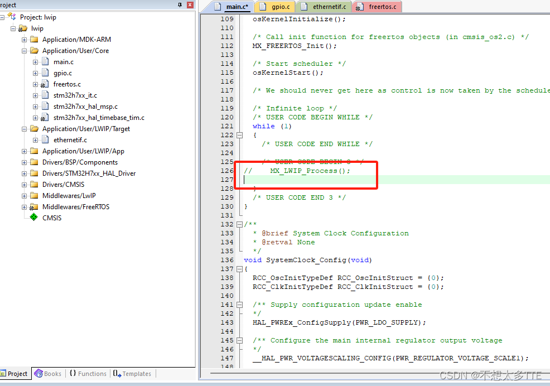
Task: Click the Templates icon in bottom bar
Action: click(116, 374)
